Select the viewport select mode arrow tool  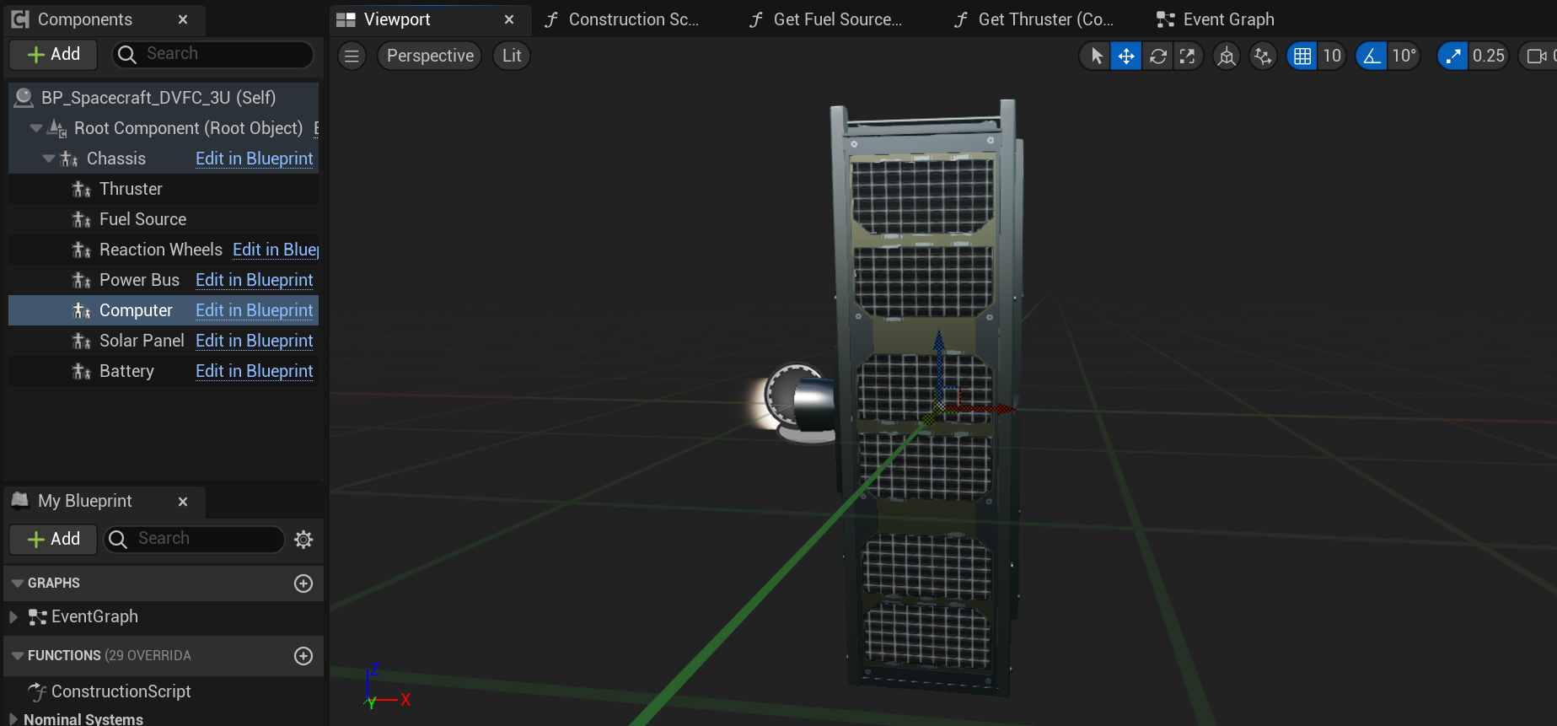click(1096, 56)
